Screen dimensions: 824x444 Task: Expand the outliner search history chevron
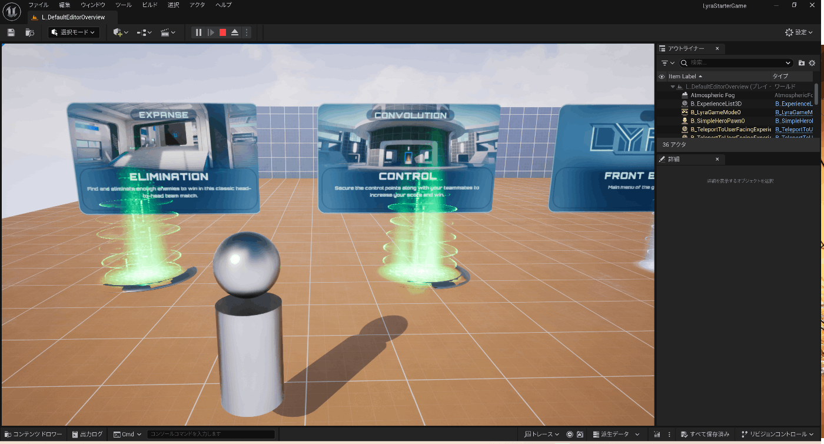pos(788,63)
